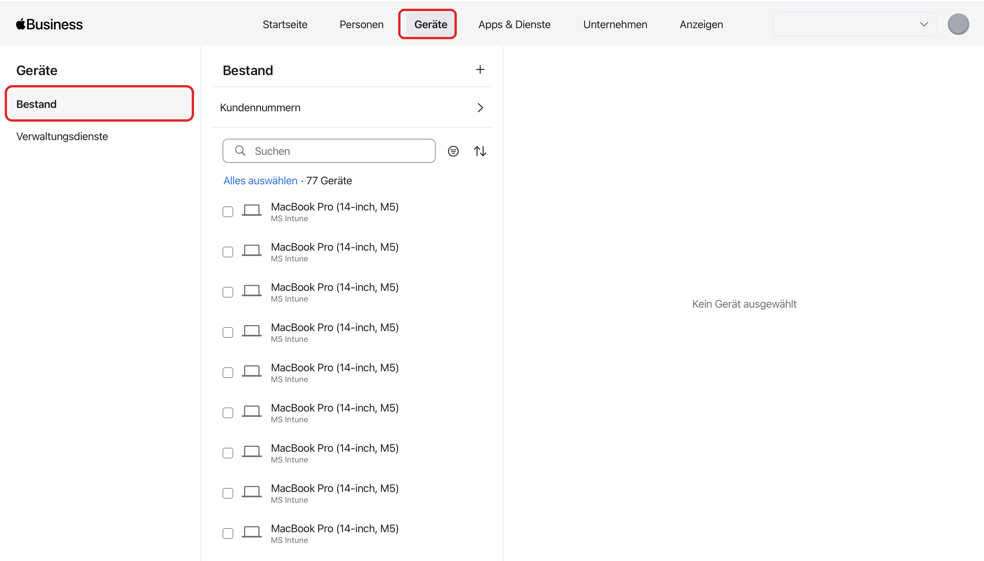Screen dimensions: 984x561
Task: Open the filter icon next to search
Action: (453, 151)
